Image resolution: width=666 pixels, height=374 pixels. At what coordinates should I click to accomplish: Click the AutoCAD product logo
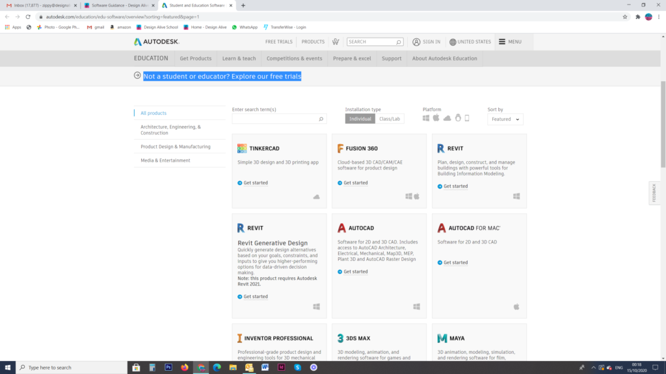tap(341, 228)
